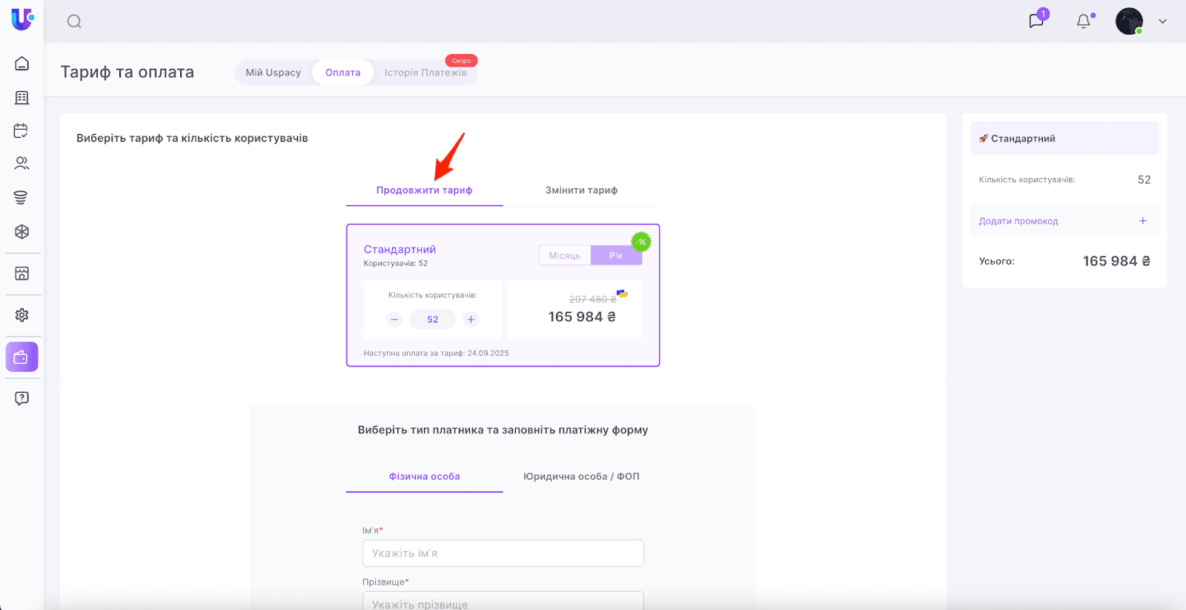Screen dimensions: 1186x610
Task: Open the stacked layers sidebar icon
Action: (x=21, y=197)
